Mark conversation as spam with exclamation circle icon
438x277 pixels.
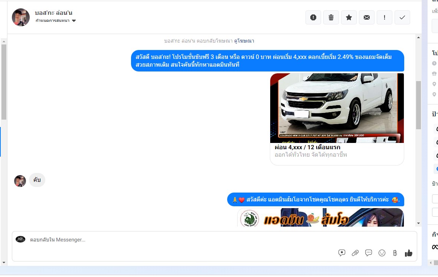[313, 17]
